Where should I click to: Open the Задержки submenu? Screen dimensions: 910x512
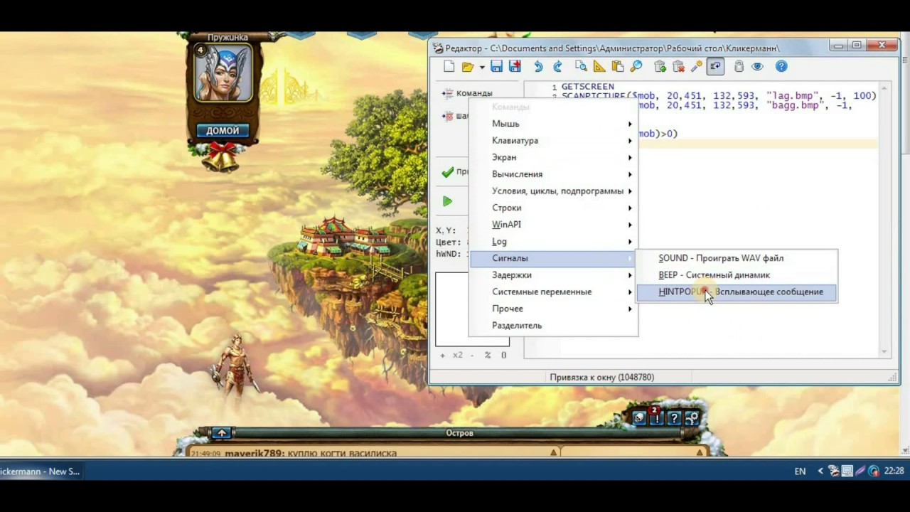point(554,275)
